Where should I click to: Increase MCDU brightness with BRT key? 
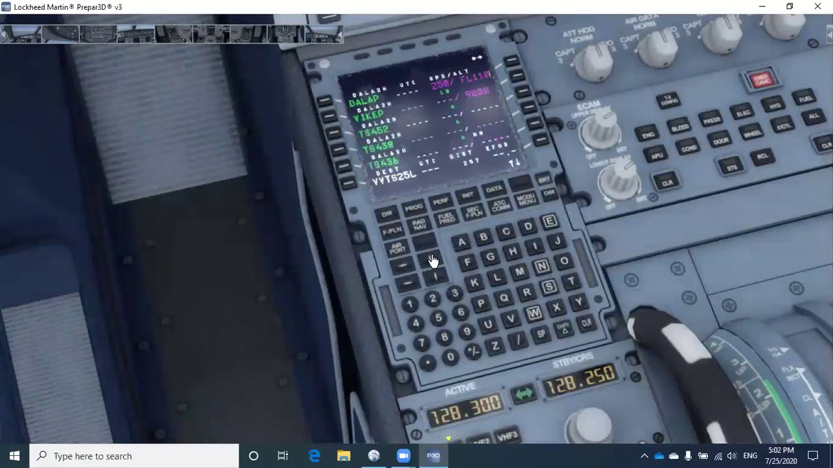pyautogui.click(x=543, y=179)
